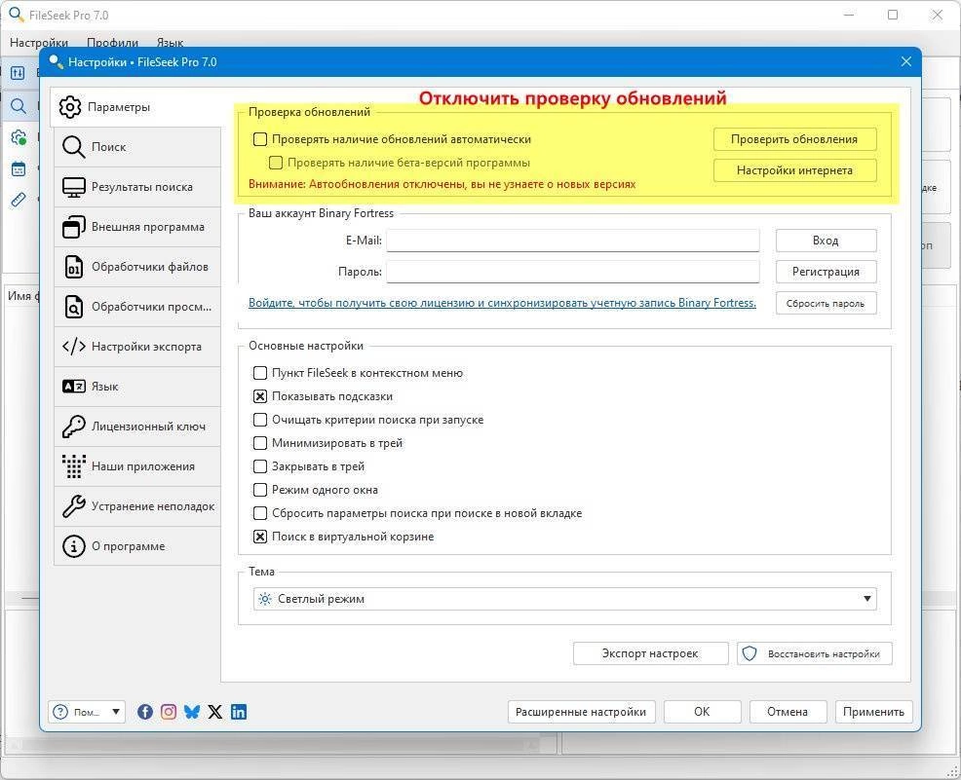Open the Внешняя программа tab
The width and height of the screenshot is (961, 780).
pyautogui.click(x=137, y=227)
